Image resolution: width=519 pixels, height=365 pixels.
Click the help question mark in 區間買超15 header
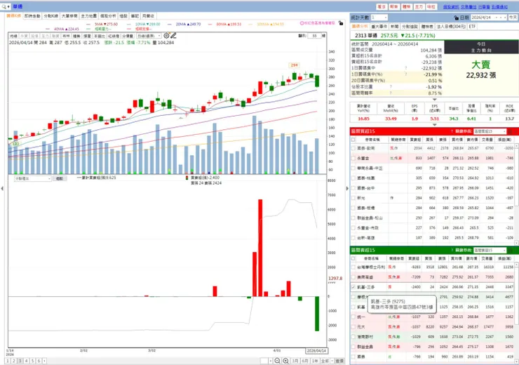452,131
